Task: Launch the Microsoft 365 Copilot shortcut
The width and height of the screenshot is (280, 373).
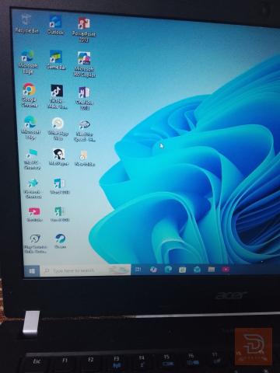Action: pyautogui.click(x=85, y=64)
